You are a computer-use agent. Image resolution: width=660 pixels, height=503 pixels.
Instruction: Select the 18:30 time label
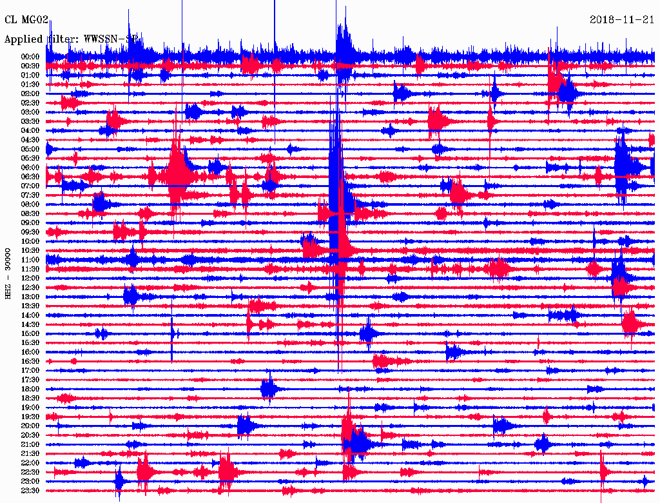pyautogui.click(x=30, y=399)
